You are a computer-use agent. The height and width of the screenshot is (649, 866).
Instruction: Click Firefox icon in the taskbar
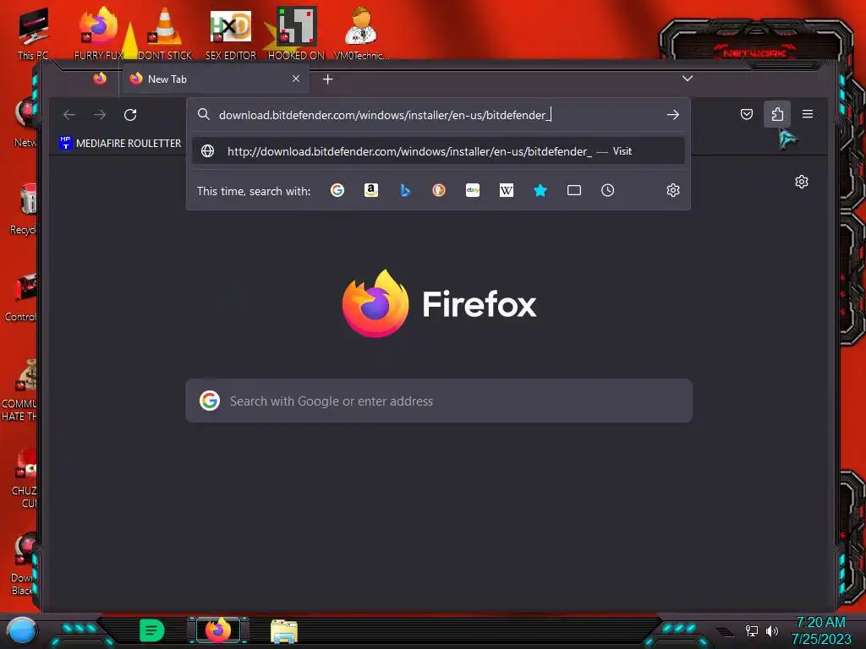[x=218, y=630]
